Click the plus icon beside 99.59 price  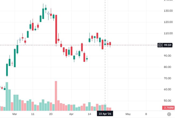(x=160, y=45)
